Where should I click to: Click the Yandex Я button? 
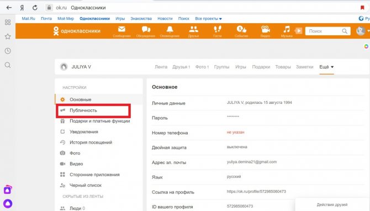click(22, 8)
